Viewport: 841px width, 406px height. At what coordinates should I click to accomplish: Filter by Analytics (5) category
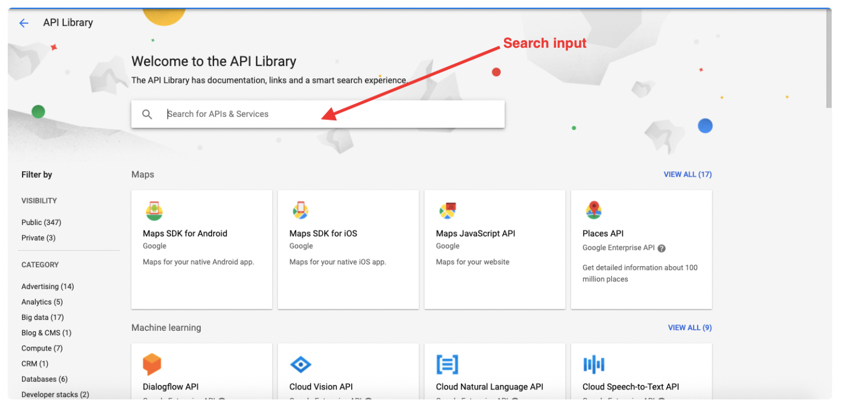(42, 302)
